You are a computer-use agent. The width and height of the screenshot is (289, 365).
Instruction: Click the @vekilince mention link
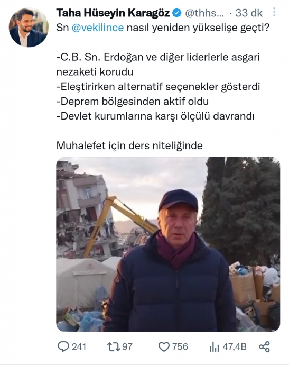(98, 28)
